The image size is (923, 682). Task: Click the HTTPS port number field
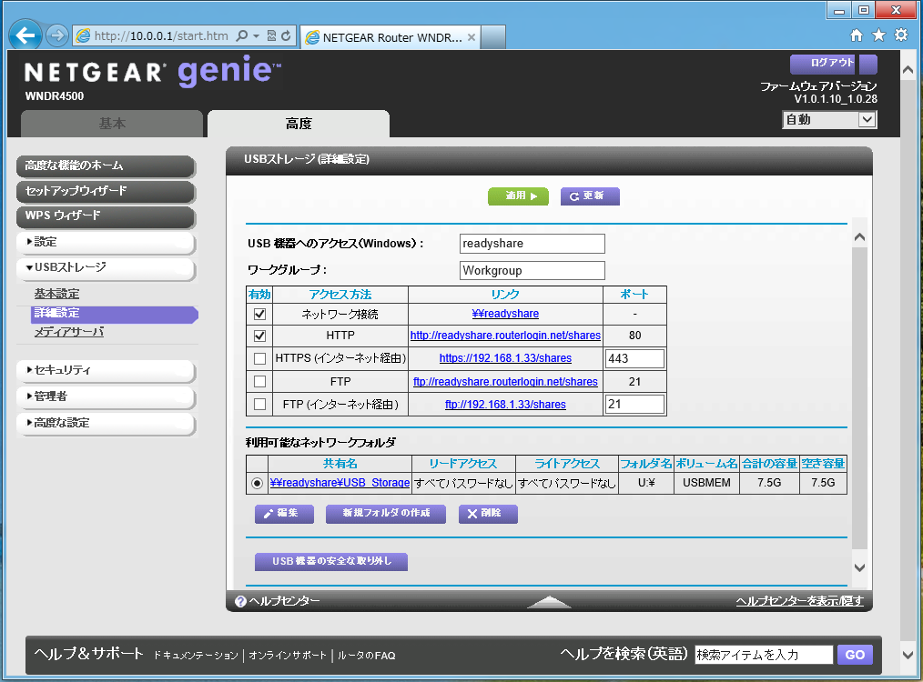(x=634, y=358)
